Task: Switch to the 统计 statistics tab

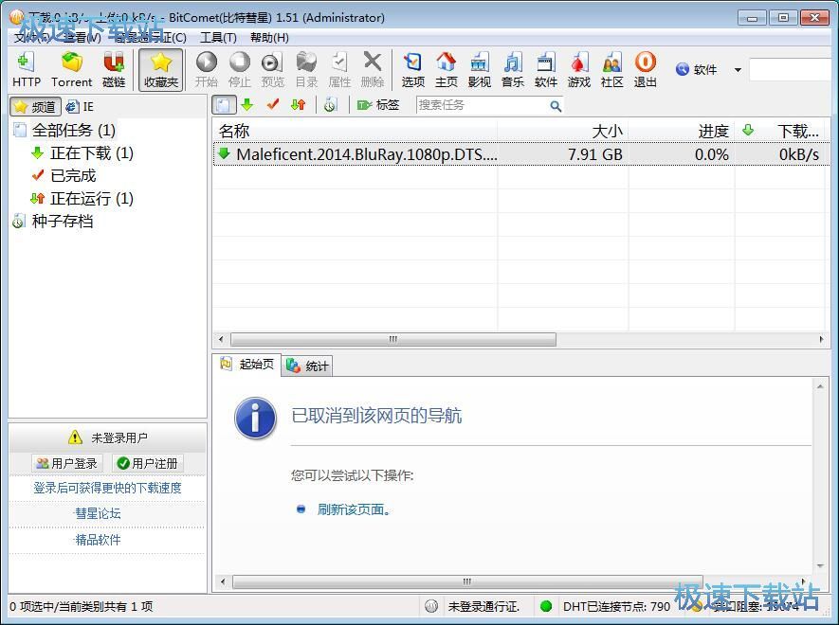Action: (x=307, y=366)
